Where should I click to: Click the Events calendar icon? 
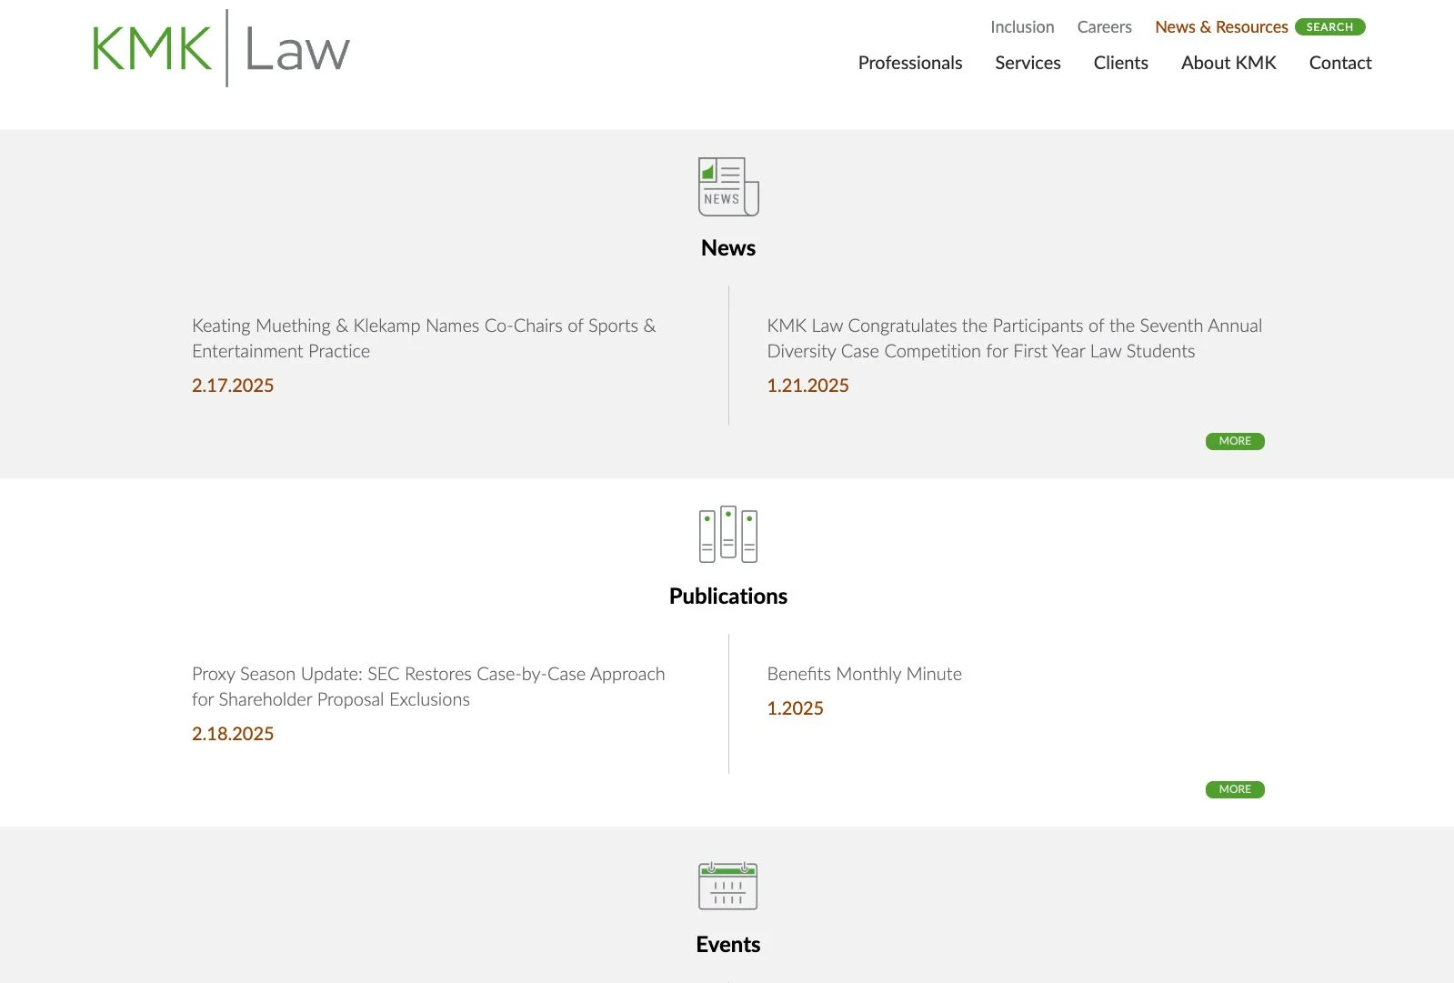[728, 886]
